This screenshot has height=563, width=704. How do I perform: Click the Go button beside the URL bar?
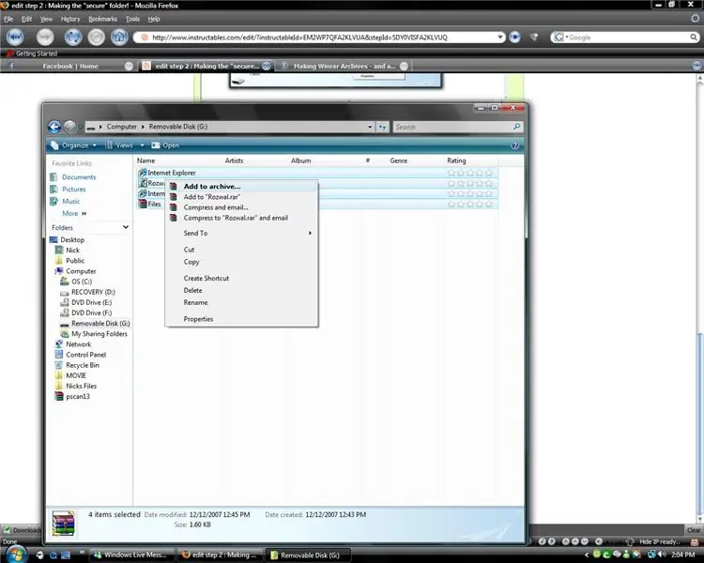[x=514, y=38]
